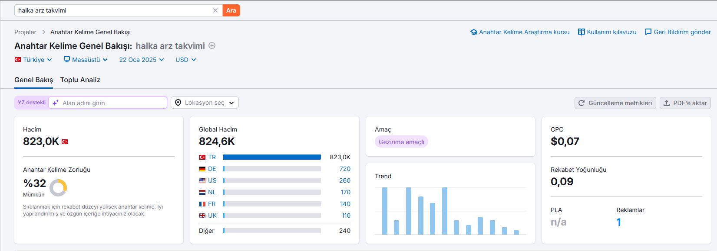The height and width of the screenshot is (251, 717).
Task: Open the Kullanım kılavuzu book icon
Action: (582, 32)
